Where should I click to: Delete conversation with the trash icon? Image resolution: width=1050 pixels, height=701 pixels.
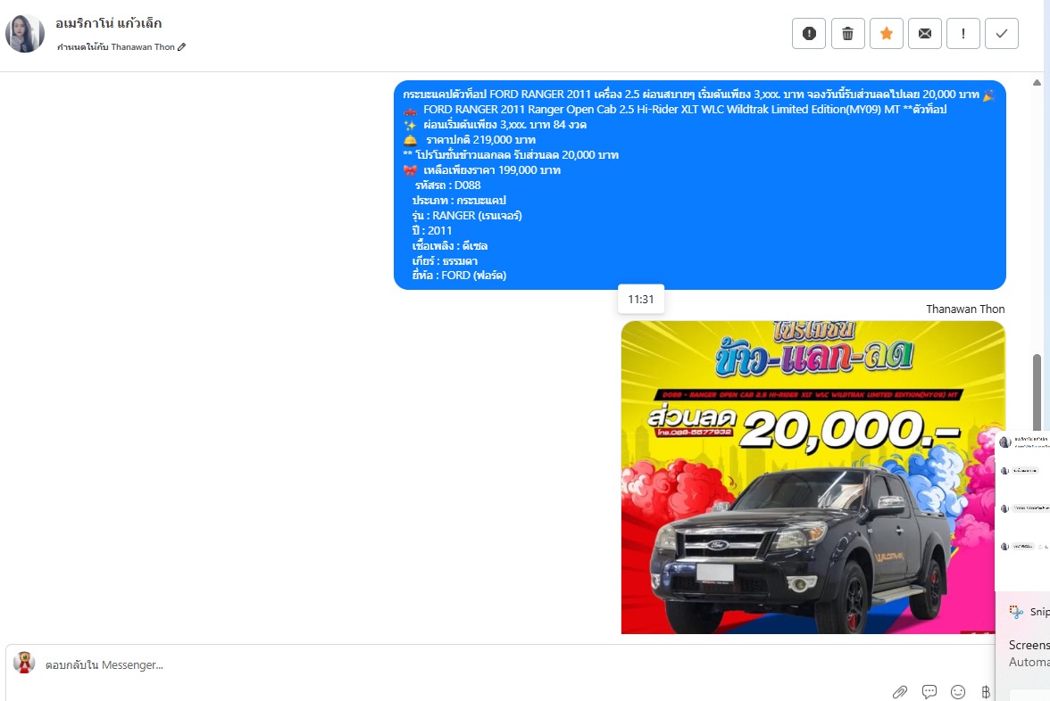coord(848,34)
